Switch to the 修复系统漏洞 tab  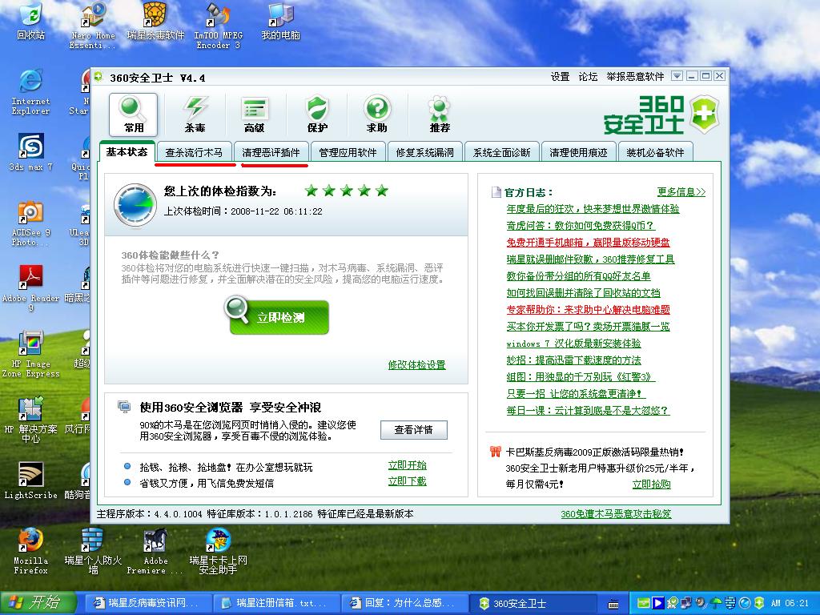[x=424, y=152]
